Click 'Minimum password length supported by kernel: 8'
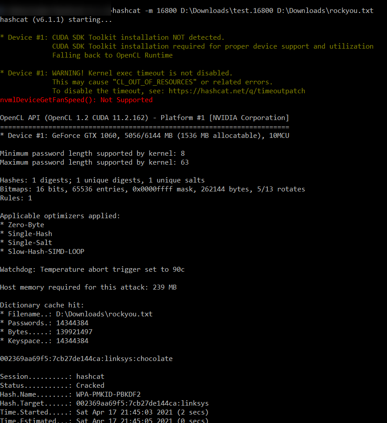 (x=92, y=153)
